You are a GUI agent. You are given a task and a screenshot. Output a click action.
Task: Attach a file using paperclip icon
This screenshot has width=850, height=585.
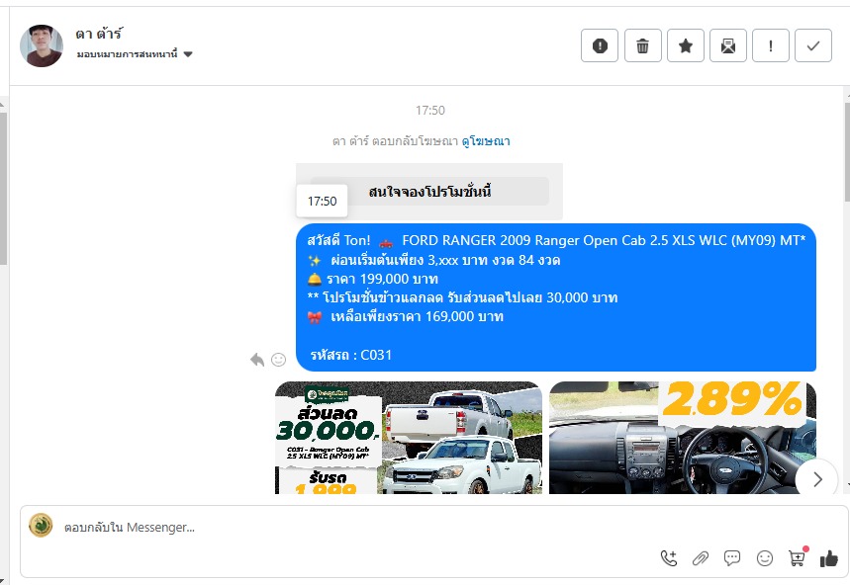point(701,558)
